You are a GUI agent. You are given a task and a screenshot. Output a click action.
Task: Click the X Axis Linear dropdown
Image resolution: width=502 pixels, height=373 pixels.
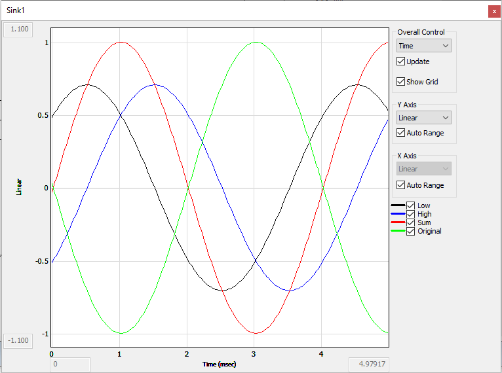423,169
